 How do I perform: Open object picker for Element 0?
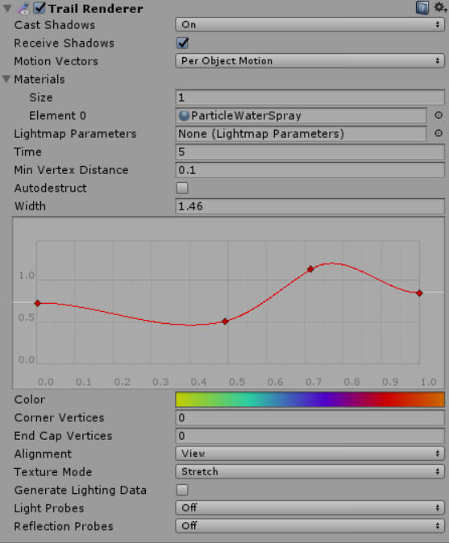click(439, 115)
